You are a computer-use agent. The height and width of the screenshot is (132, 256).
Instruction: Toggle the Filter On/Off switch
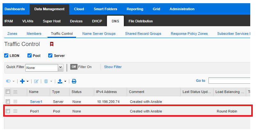tap(74, 67)
